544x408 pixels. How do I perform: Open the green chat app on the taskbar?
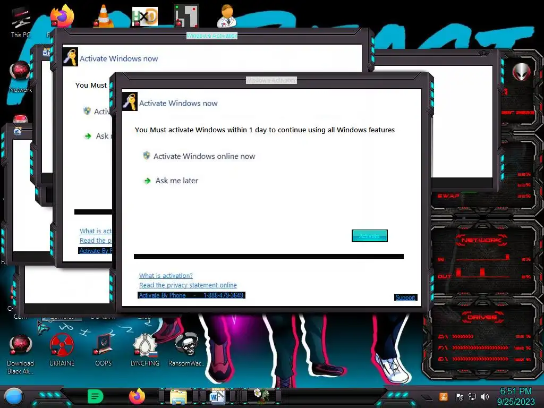[x=96, y=396]
